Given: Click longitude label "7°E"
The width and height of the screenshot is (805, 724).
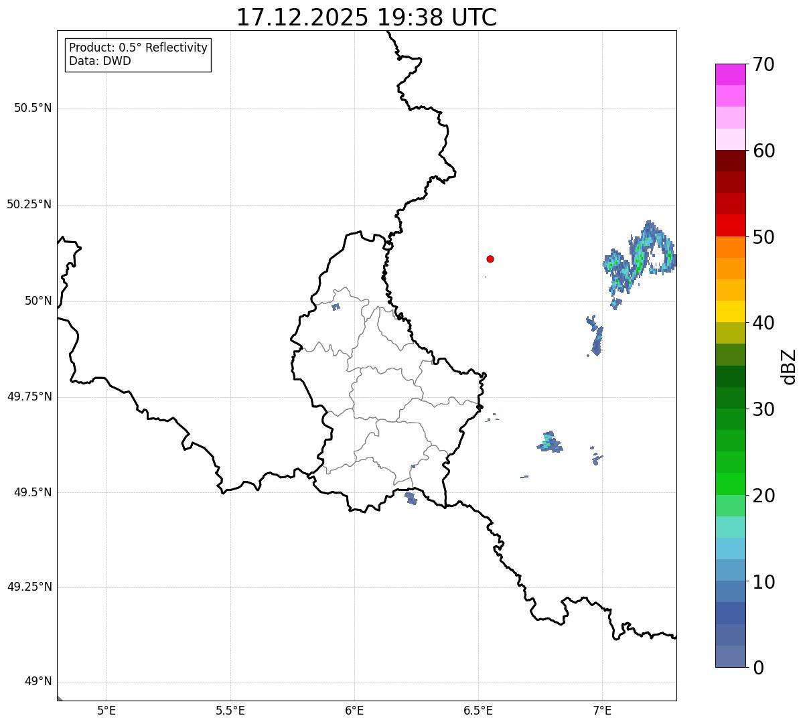Looking at the screenshot, I should [x=602, y=711].
